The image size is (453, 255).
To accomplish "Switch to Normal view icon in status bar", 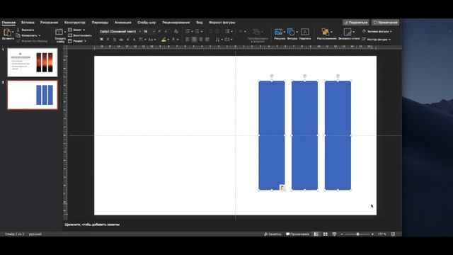I will 316,234.
